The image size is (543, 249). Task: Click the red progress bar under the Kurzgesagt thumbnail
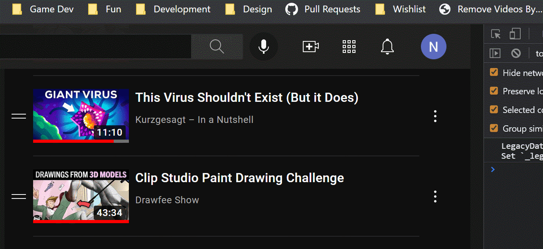[x=74, y=141]
